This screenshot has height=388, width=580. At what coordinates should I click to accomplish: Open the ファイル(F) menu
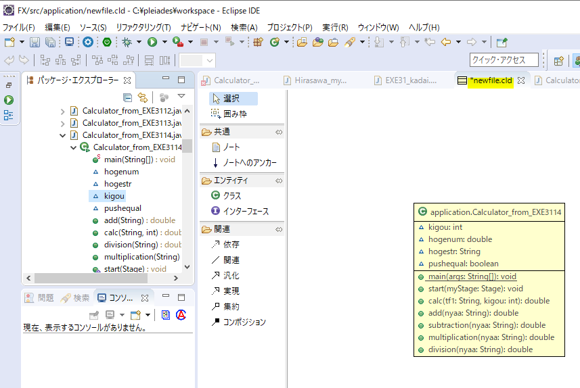pos(19,27)
